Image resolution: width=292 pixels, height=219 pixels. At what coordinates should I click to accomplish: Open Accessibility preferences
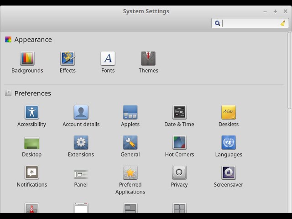pos(31,116)
